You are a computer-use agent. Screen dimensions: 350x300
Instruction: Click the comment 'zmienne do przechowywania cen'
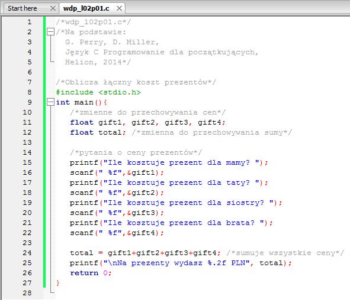click(147, 112)
